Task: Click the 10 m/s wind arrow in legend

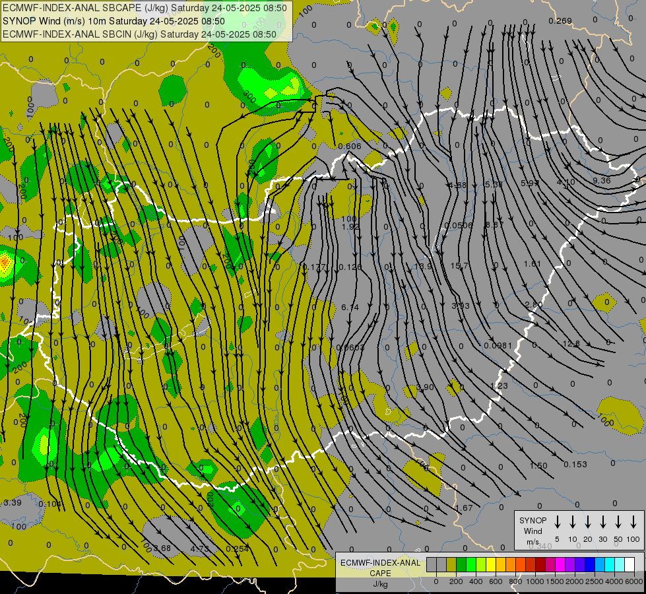Action: click(572, 522)
